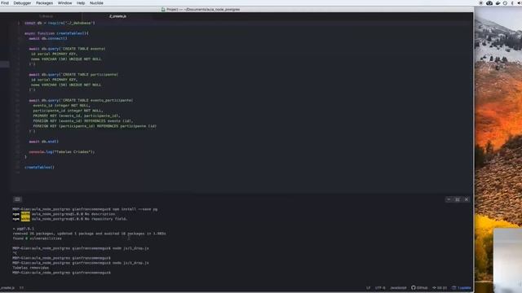
Task: Click the FOREIGN KEY REFERENCES participante line
Action: coord(95,126)
